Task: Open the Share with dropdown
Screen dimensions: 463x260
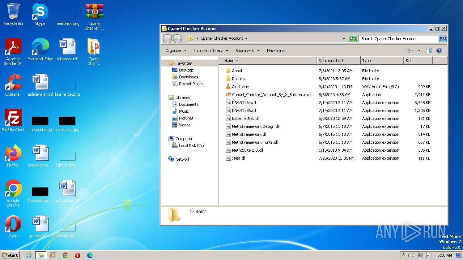Action: [247, 51]
